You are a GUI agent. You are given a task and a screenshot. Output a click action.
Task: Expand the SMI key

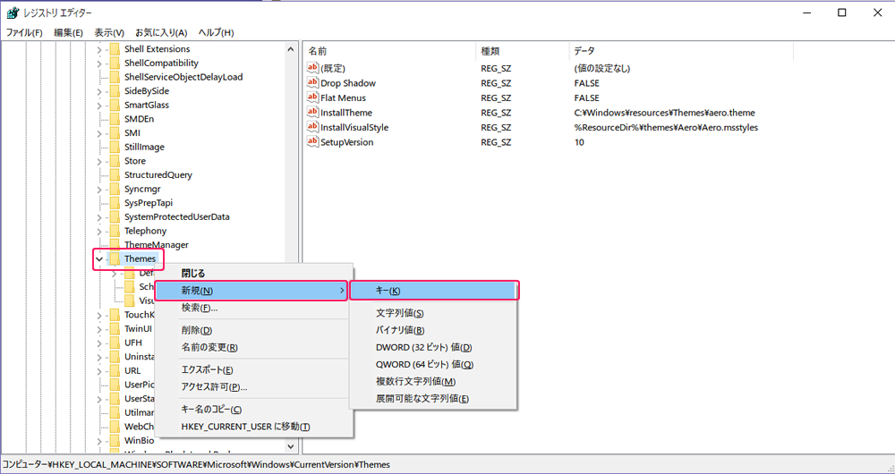pyautogui.click(x=99, y=133)
